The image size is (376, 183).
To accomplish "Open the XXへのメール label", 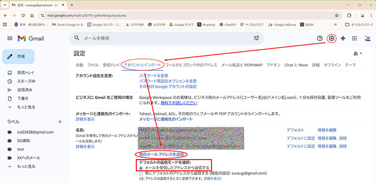I will click(29, 158).
